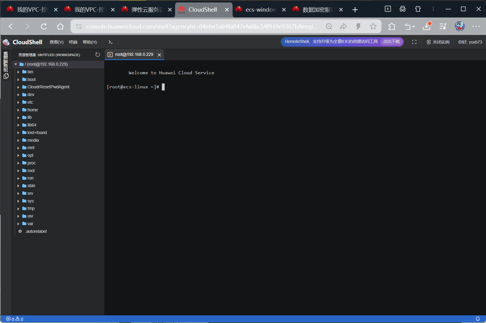Open the browser profile avatar

pyautogui.click(x=460, y=26)
